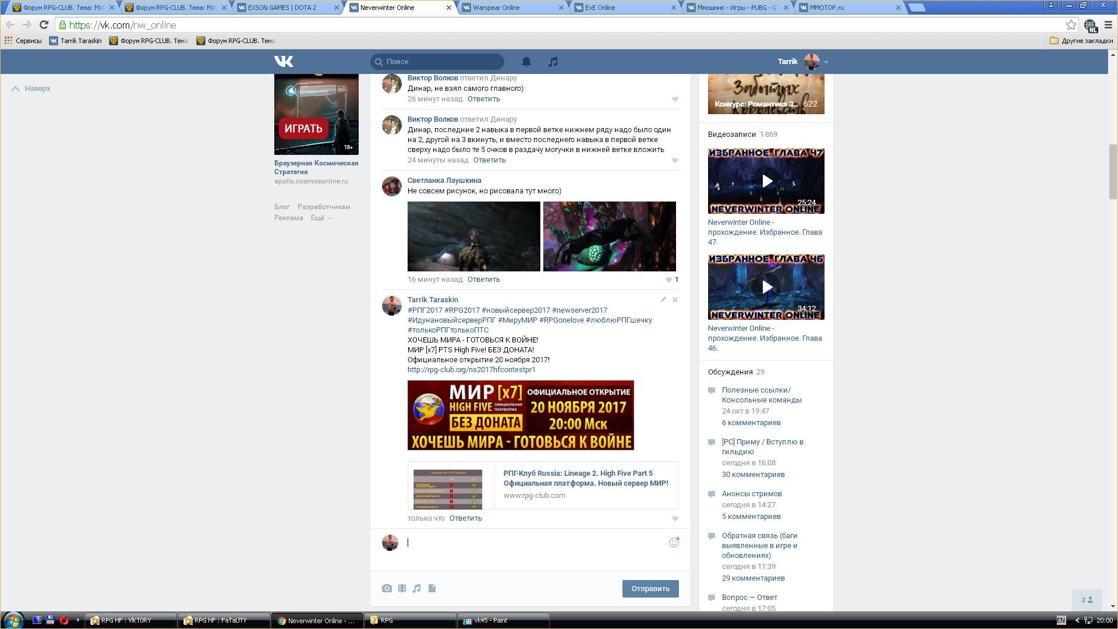Attach a photo with the camera icon
Viewport: 1118px width, 629px height.
coord(387,588)
